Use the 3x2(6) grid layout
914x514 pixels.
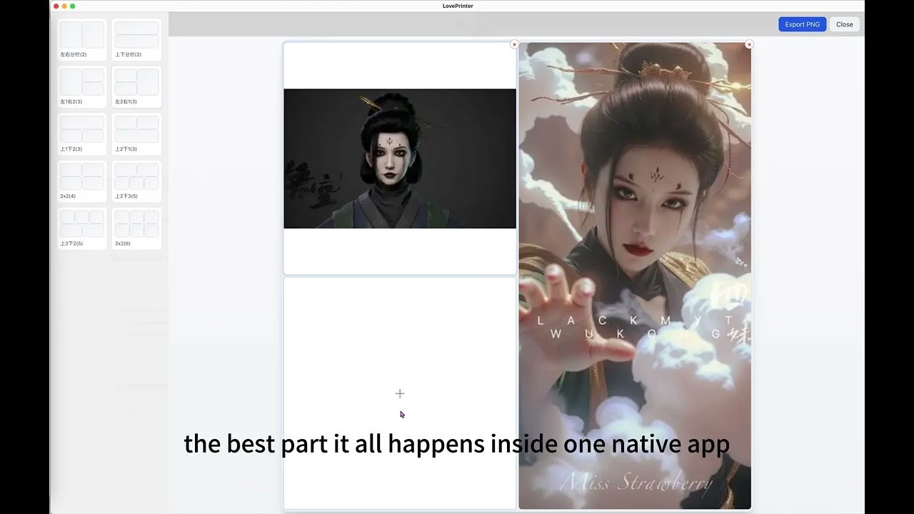coord(136,228)
